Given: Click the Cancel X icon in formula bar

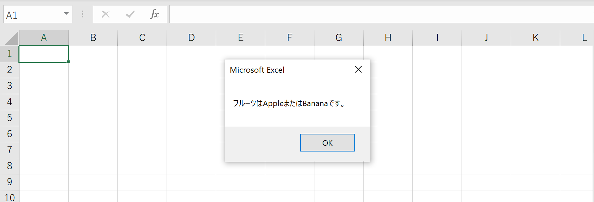Looking at the screenshot, I should pyautogui.click(x=105, y=14).
